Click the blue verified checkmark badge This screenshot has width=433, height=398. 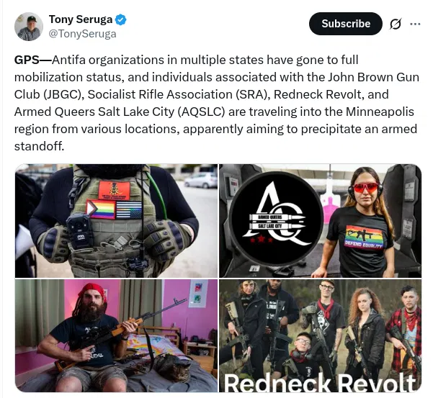[x=120, y=19]
